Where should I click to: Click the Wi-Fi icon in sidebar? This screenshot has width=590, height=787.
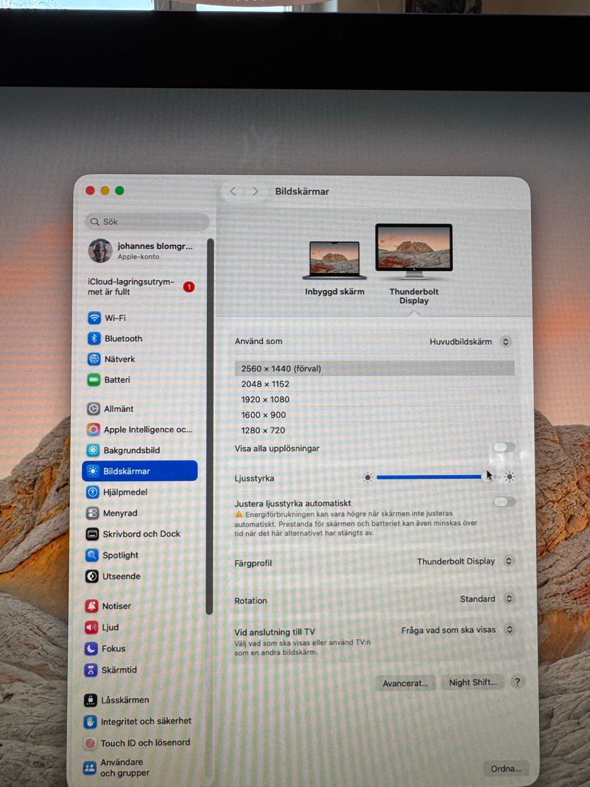pyautogui.click(x=94, y=318)
